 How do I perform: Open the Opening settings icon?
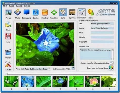[x=72, y=13]
